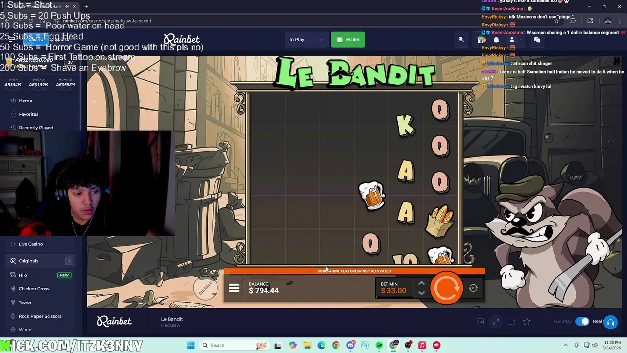Open the autoplay spin settings

473,288
